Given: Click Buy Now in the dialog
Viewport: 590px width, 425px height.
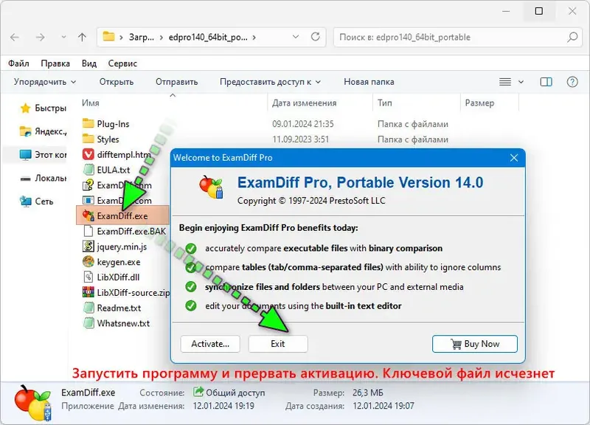Looking at the screenshot, I should tap(474, 344).
